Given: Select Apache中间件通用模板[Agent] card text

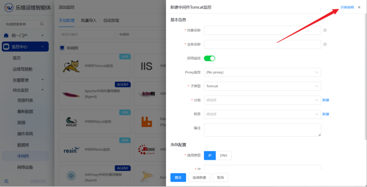Looking at the screenshot, I should (x=102, y=94).
